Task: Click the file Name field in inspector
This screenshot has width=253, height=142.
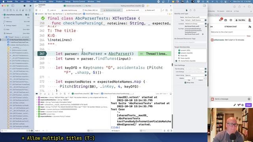Action: pos(195,17)
